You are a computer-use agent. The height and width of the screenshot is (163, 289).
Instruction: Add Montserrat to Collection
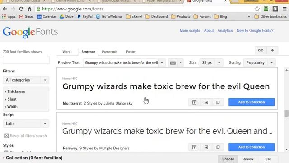click(252, 102)
